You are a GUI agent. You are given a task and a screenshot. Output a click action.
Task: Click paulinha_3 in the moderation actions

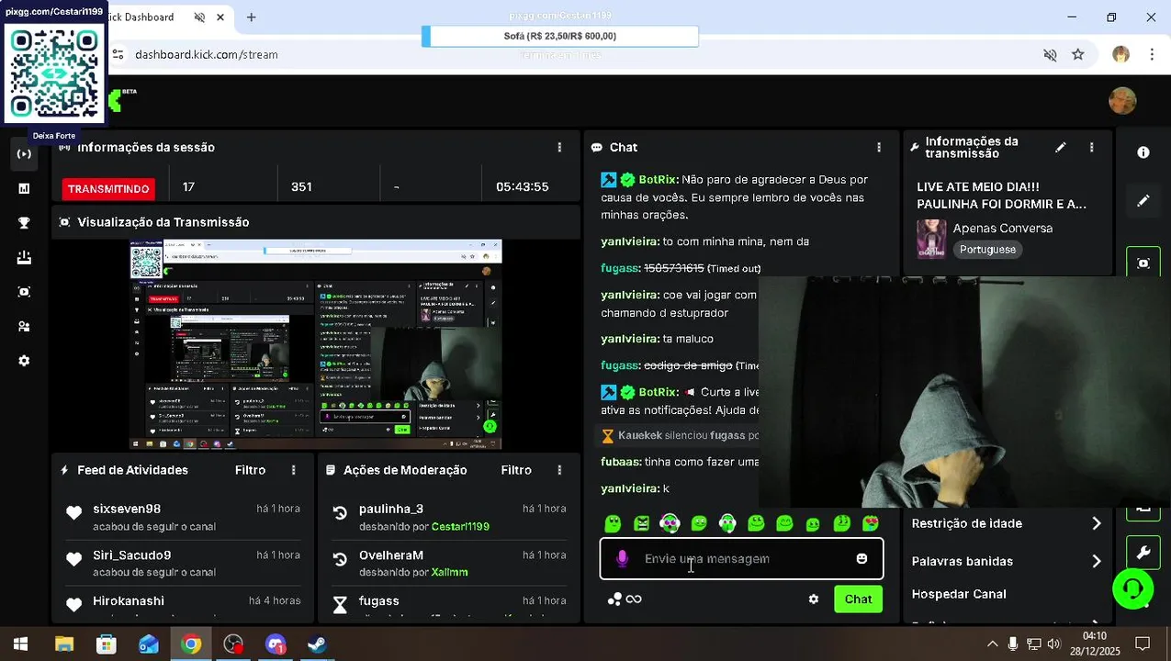pyautogui.click(x=391, y=509)
